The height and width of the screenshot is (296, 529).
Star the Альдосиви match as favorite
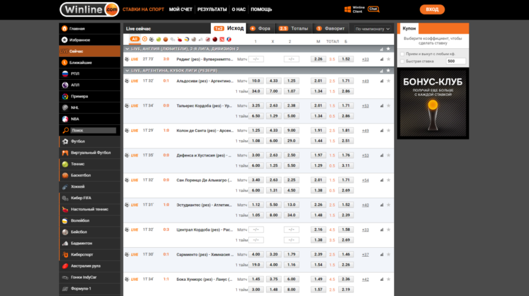click(388, 80)
